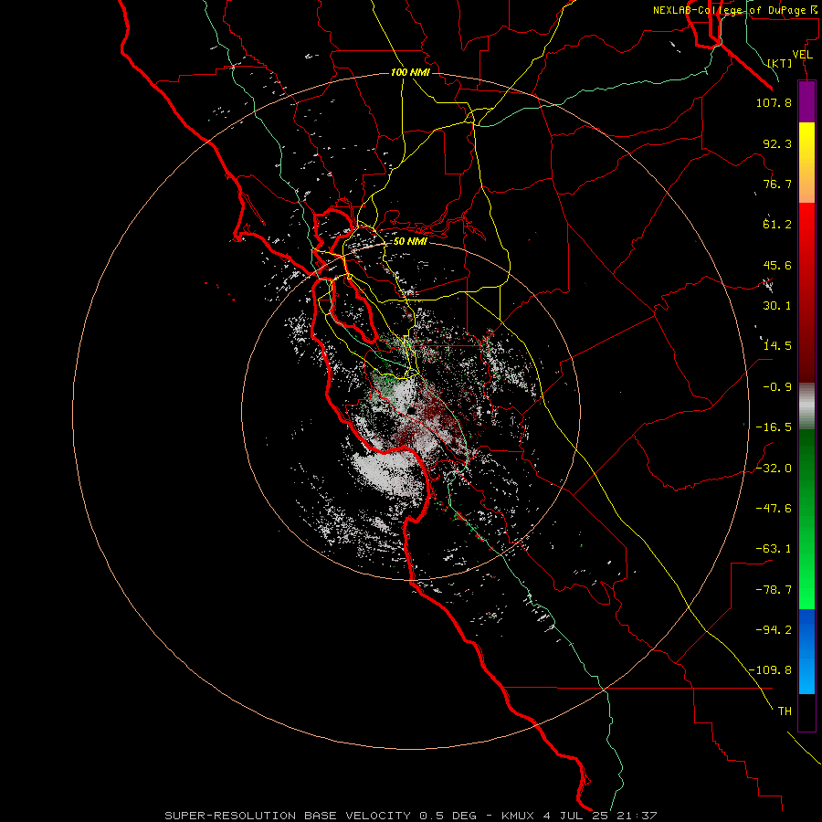Click the TH threshold label
The width and height of the screenshot is (822, 822).
[x=785, y=711]
